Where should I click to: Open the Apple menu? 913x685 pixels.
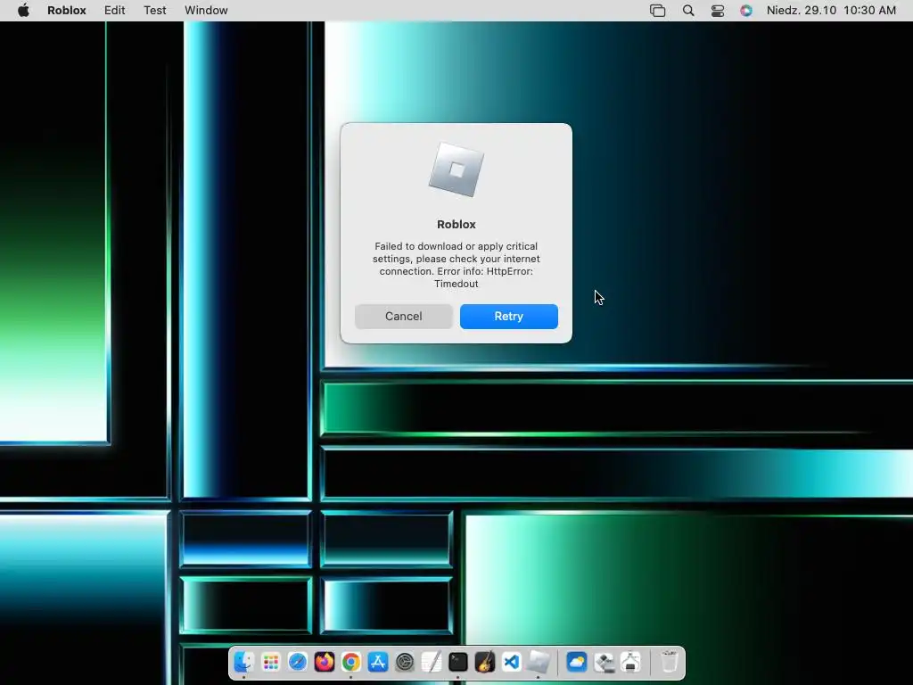coord(23,11)
